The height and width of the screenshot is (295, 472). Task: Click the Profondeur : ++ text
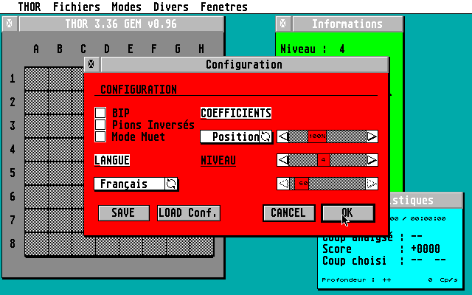click(x=356, y=280)
